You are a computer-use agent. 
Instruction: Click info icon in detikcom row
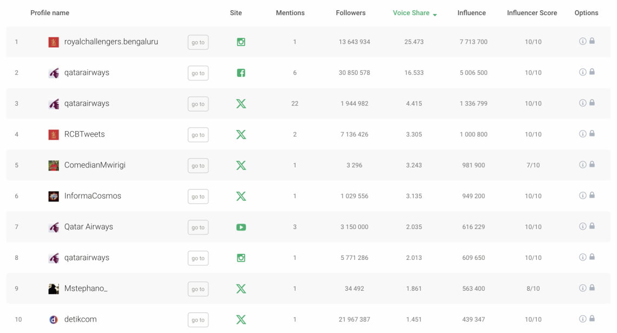582,319
